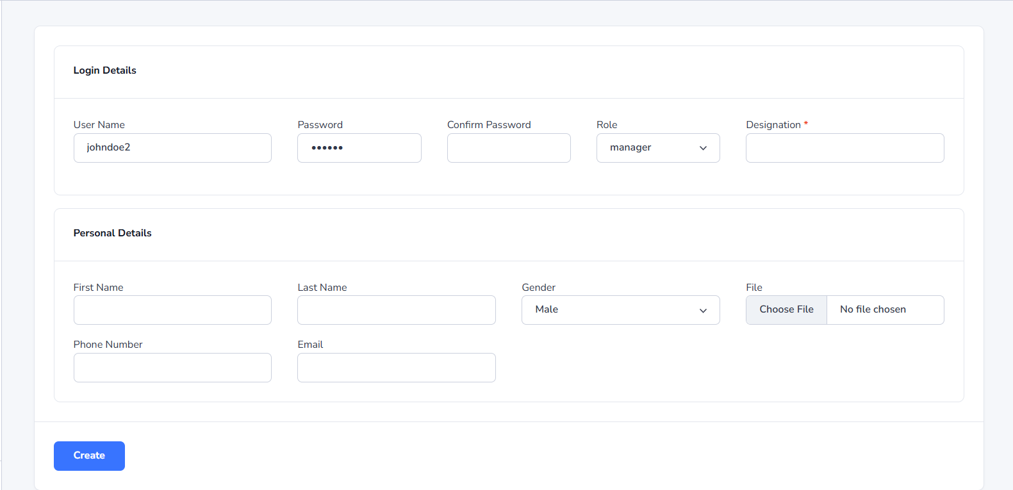The height and width of the screenshot is (490, 1013).
Task: Click the 'No file chosen' text
Action: tap(873, 309)
